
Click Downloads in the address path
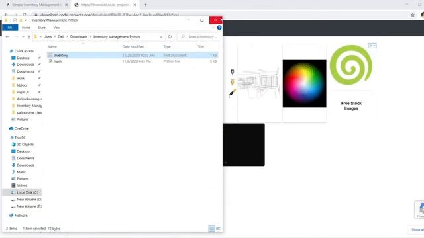[79, 37]
